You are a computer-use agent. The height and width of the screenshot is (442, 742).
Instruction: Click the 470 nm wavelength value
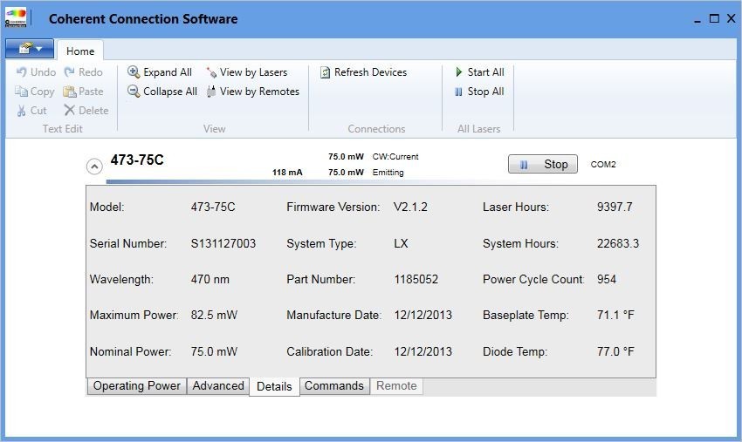point(210,279)
